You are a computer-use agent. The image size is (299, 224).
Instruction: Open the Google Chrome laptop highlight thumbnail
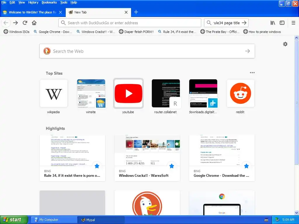tap(222, 203)
